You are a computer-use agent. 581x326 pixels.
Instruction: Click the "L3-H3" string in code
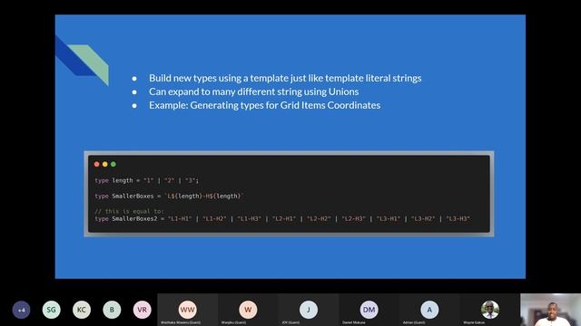pyautogui.click(x=458, y=219)
